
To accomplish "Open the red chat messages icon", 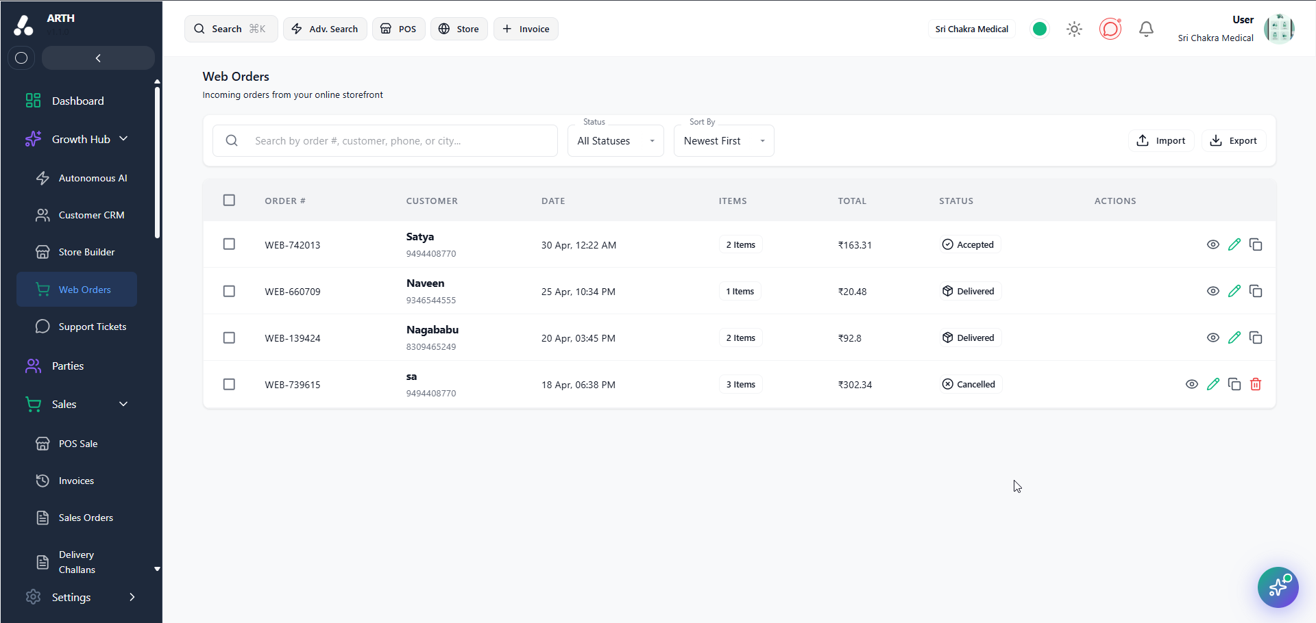I will 1110,29.
